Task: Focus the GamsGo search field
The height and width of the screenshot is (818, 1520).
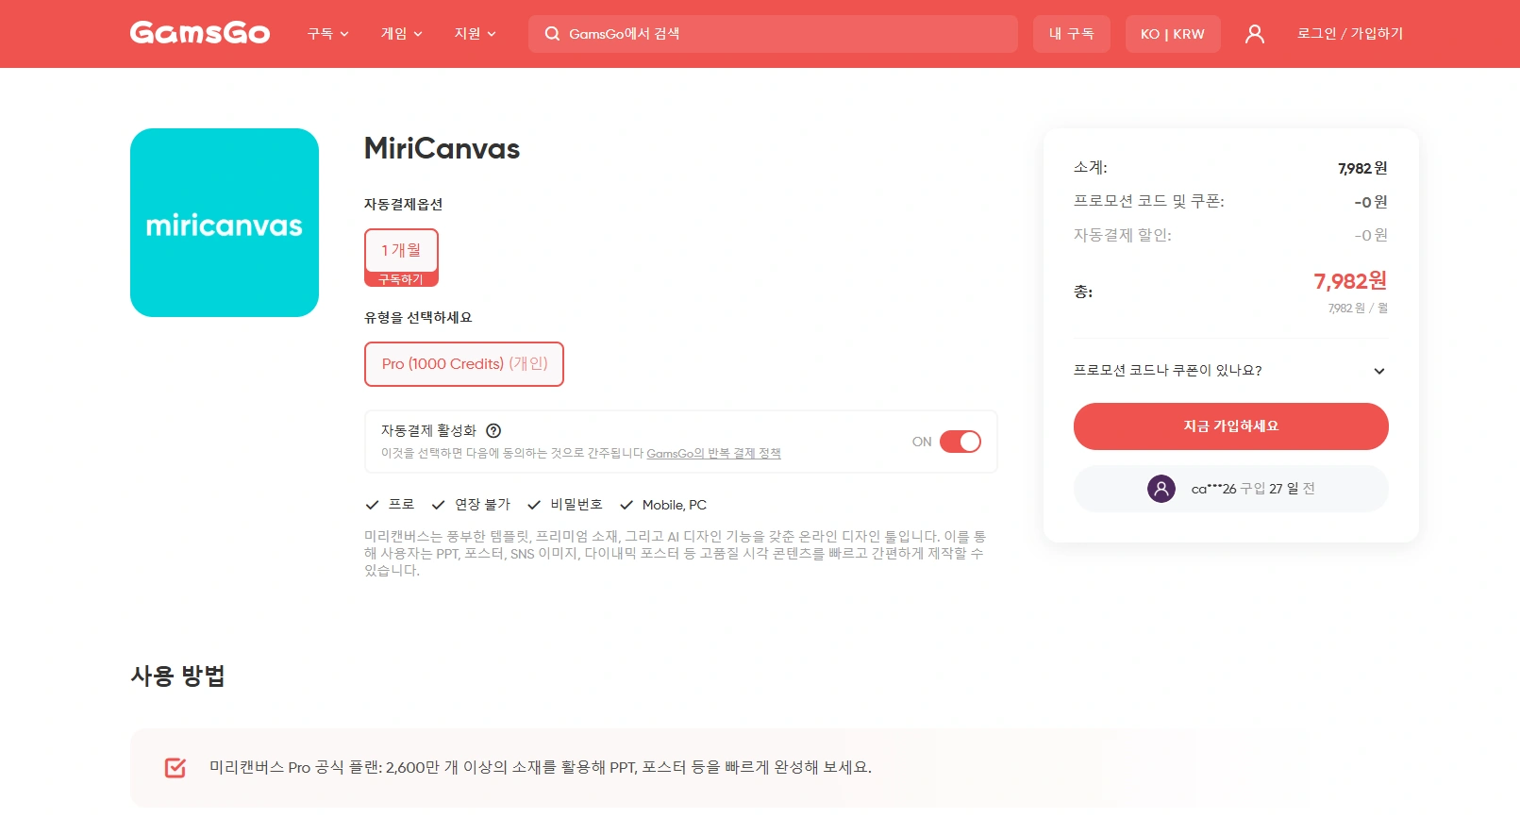Action: tap(773, 34)
